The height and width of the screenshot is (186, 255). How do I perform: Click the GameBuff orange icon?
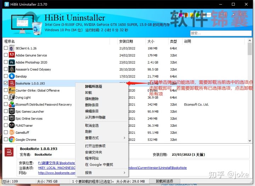[x=12, y=133]
